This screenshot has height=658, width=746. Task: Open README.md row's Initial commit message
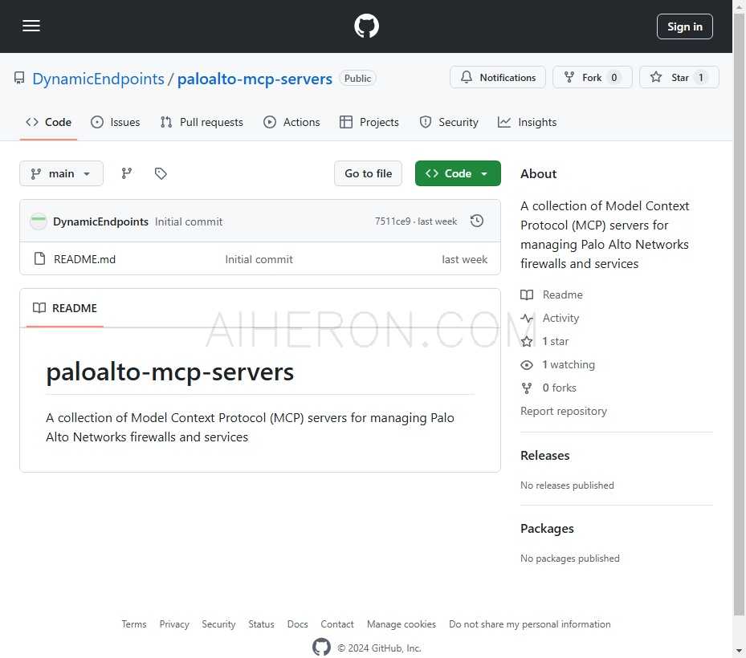tap(259, 259)
